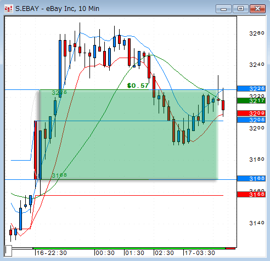Select the blue 3168 price label
This screenshot has height=261, width=270.
[251, 178]
